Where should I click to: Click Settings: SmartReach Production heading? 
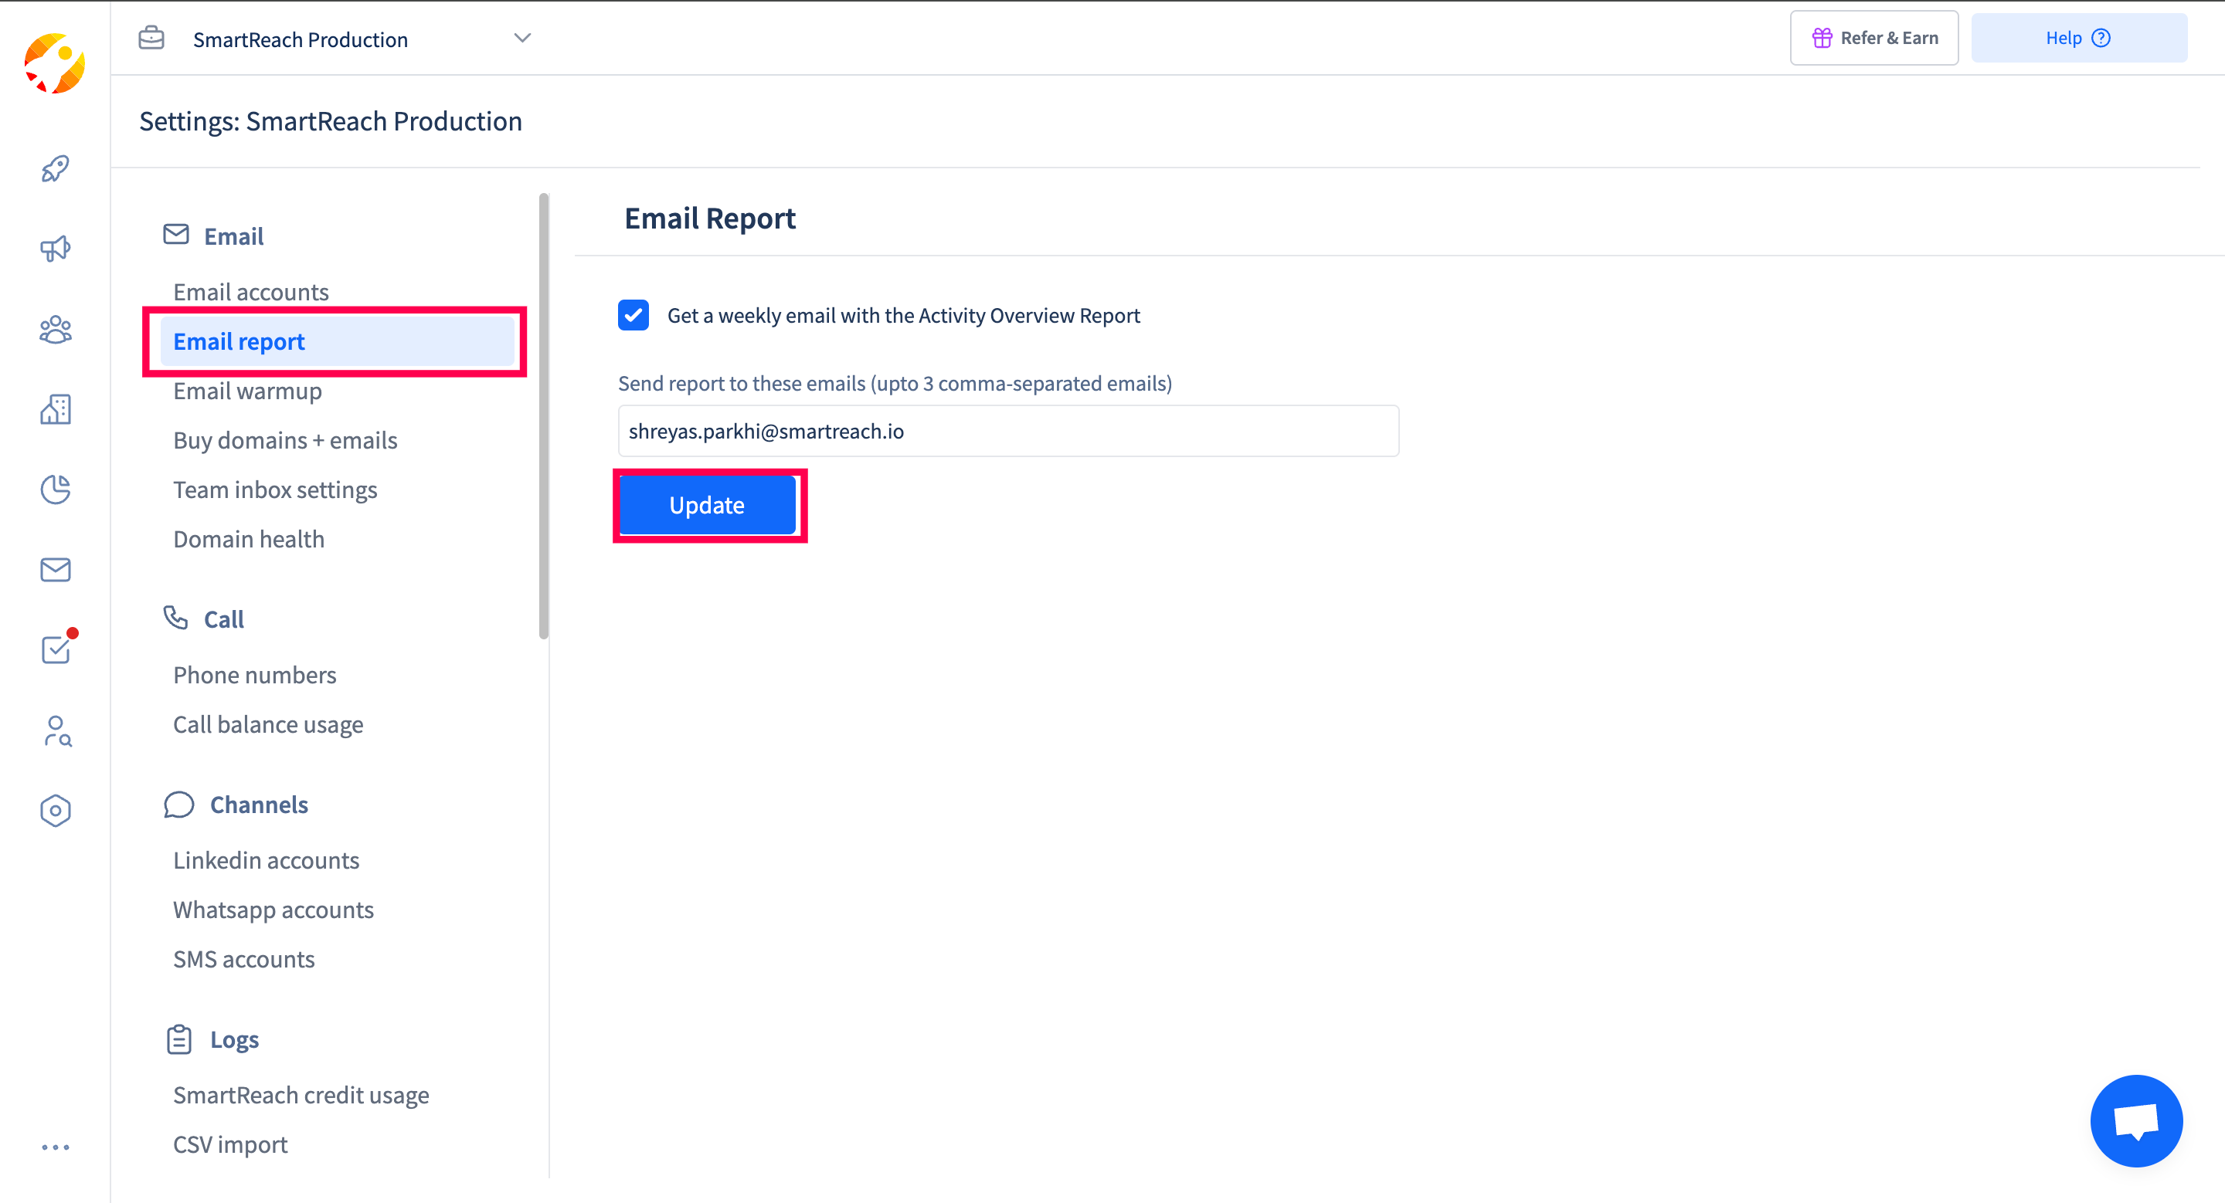tap(331, 120)
